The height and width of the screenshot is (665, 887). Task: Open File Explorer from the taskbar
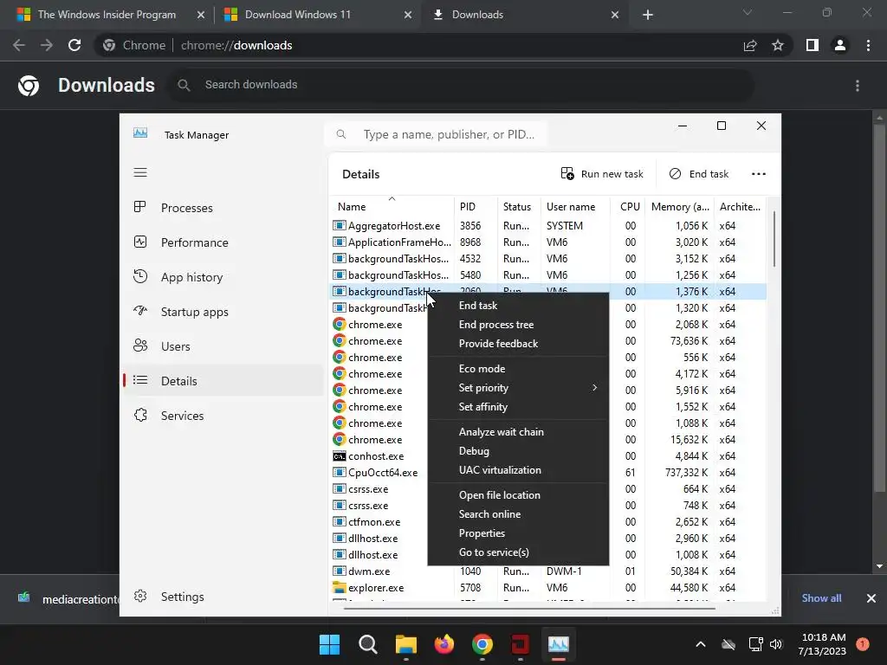[405, 644]
